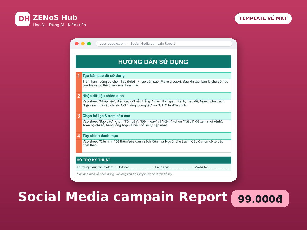This screenshot has width=307, height=230.
Task: Select the orange step 2 number badge
Action: [x=79, y=96]
